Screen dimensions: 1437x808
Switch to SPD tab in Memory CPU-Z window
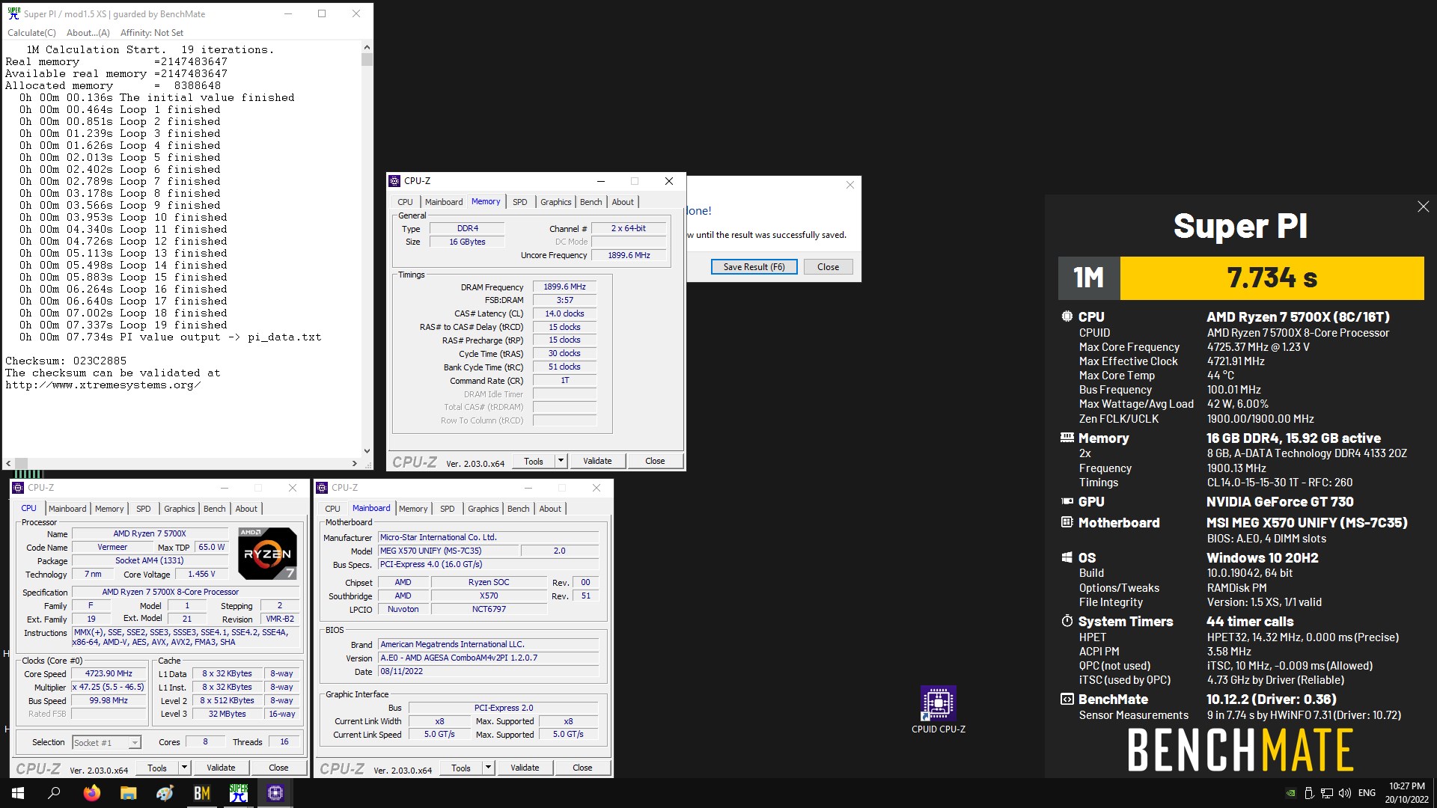pyautogui.click(x=519, y=202)
